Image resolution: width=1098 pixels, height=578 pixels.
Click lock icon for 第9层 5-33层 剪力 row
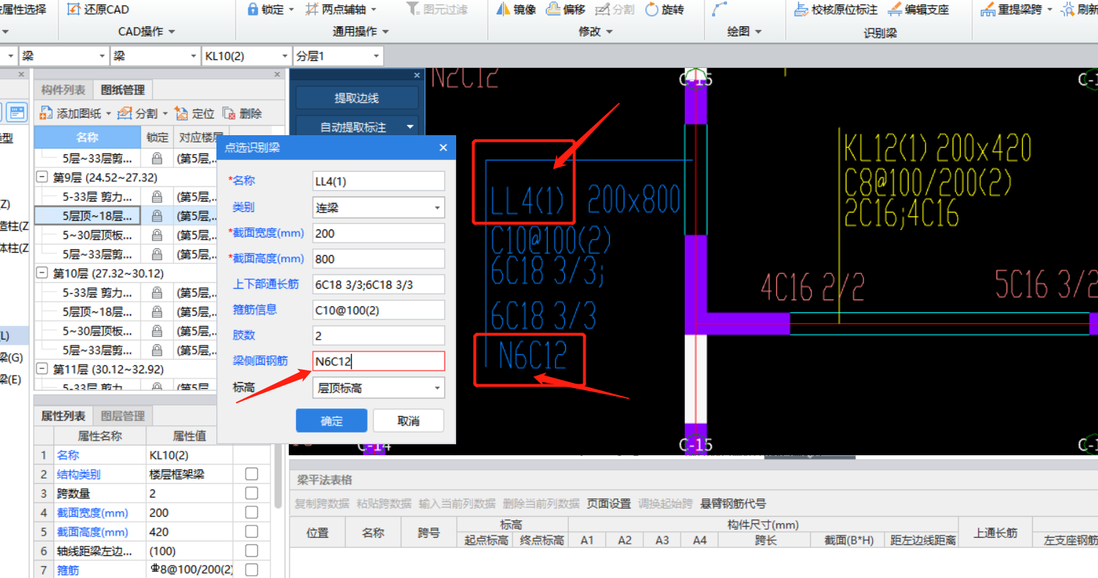tap(156, 197)
